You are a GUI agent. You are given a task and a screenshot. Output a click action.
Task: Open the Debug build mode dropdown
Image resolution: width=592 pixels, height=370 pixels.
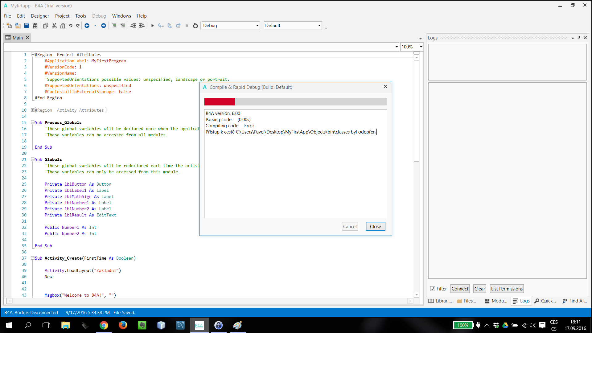257,26
